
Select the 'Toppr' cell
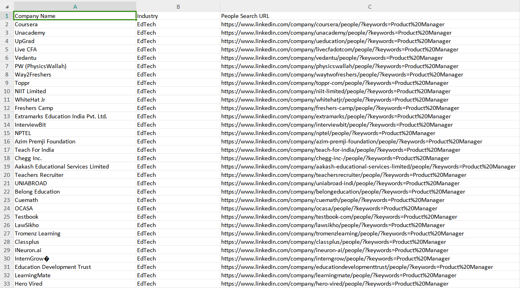pos(75,83)
